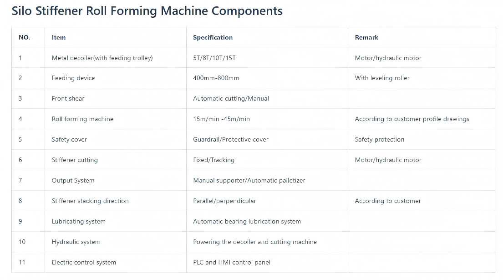Click the "Specification" column header
Image resolution: width=503 pixels, height=280 pixels.
[213, 37]
